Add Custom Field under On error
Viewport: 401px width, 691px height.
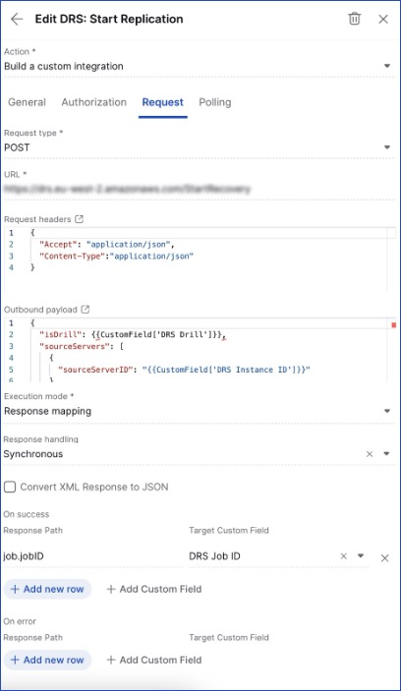tap(154, 661)
